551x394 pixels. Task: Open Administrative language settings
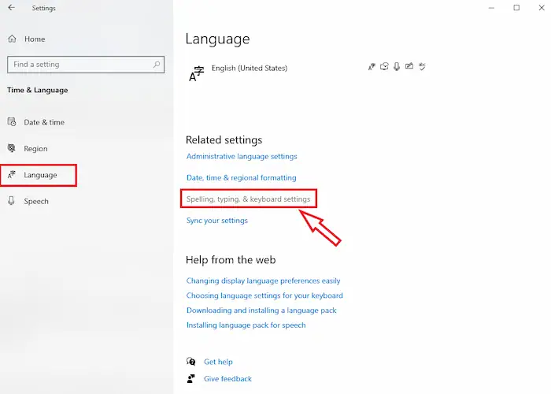[x=242, y=157]
